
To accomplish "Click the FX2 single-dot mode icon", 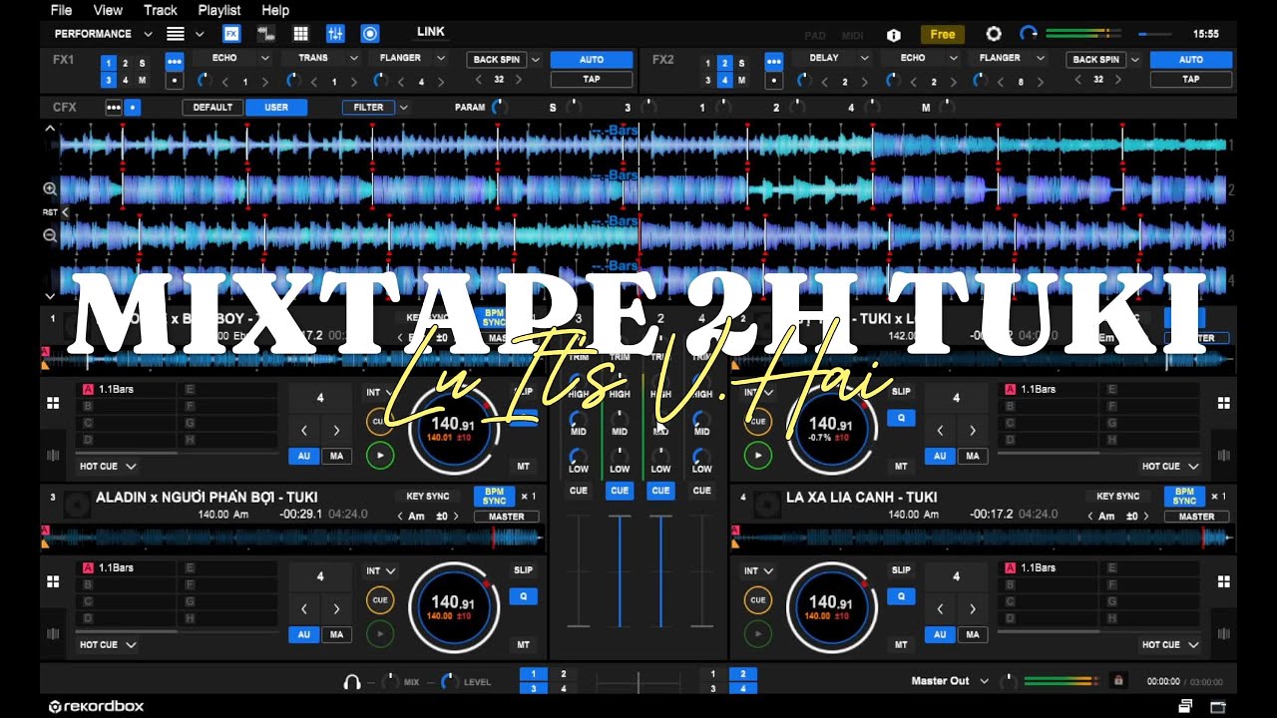I will [773, 80].
